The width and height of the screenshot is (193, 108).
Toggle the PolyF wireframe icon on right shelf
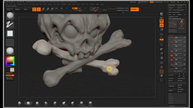tap(162, 63)
